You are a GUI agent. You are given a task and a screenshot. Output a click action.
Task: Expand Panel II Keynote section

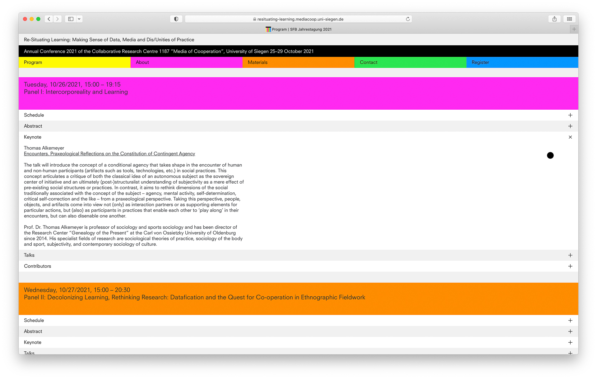coord(298,342)
